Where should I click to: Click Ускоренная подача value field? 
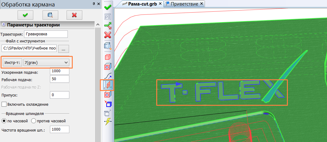coord(60,71)
